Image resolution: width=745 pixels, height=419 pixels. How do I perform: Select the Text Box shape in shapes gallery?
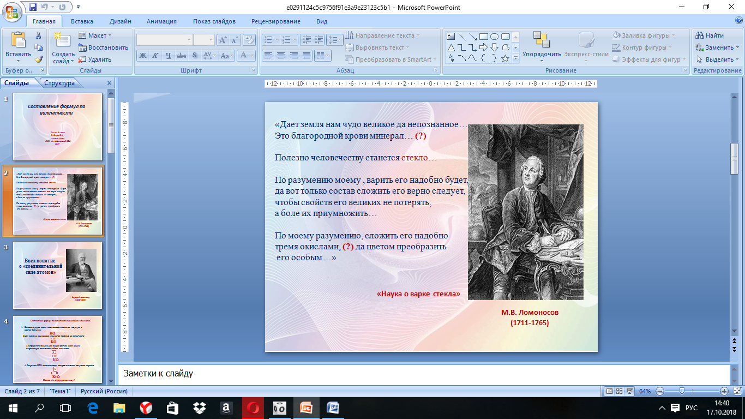pyautogui.click(x=451, y=37)
